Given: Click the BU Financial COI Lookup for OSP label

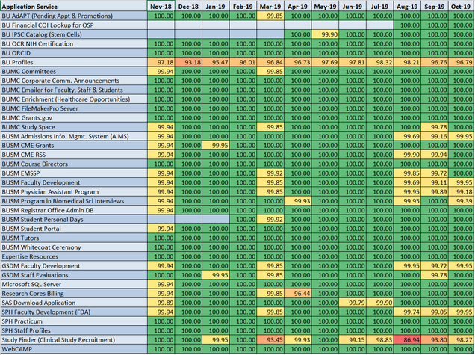Looking at the screenshot, I should 74,25.
